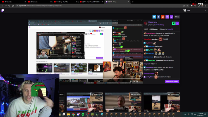The width and height of the screenshot is (208, 117).
Task: Click chat username Ryanocerrous
Action: coord(148,57)
